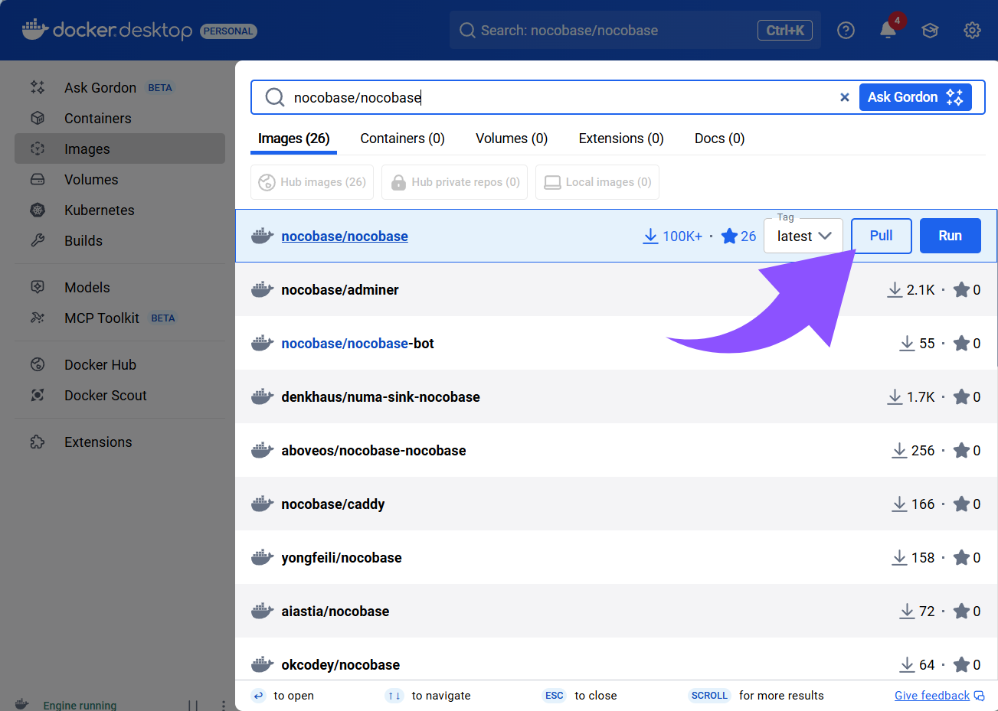Toggle the Hub private repos (0) filter
Image resolution: width=998 pixels, height=711 pixels.
(454, 182)
